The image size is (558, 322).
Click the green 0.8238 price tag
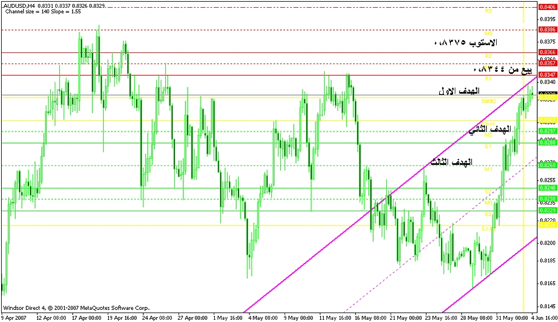click(x=548, y=199)
